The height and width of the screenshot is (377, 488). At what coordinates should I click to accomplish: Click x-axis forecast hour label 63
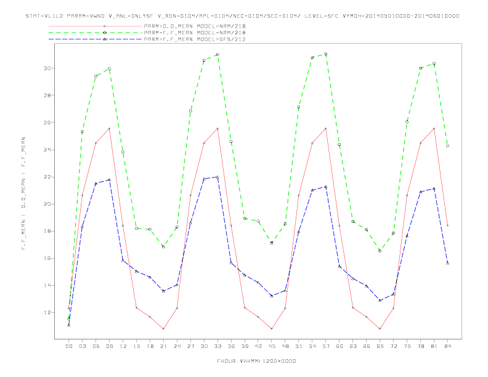pos(353,346)
